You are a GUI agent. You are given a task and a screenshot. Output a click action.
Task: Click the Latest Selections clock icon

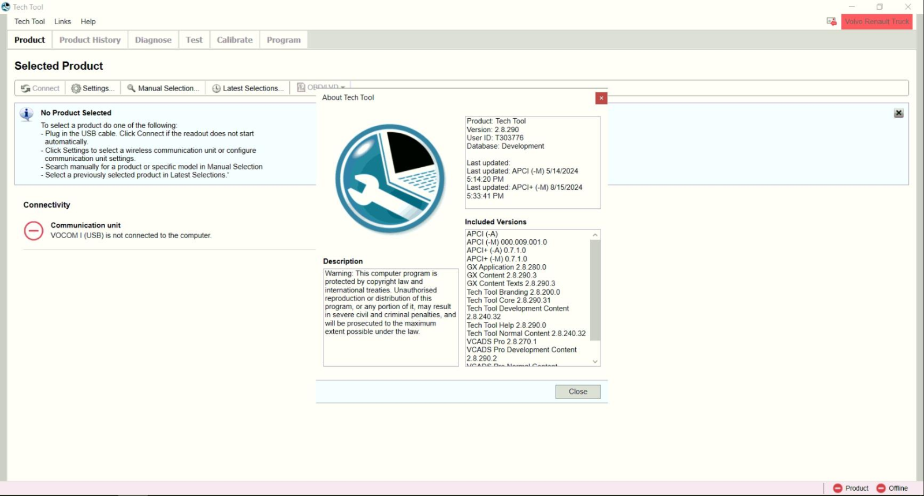[x=216, y=88]
